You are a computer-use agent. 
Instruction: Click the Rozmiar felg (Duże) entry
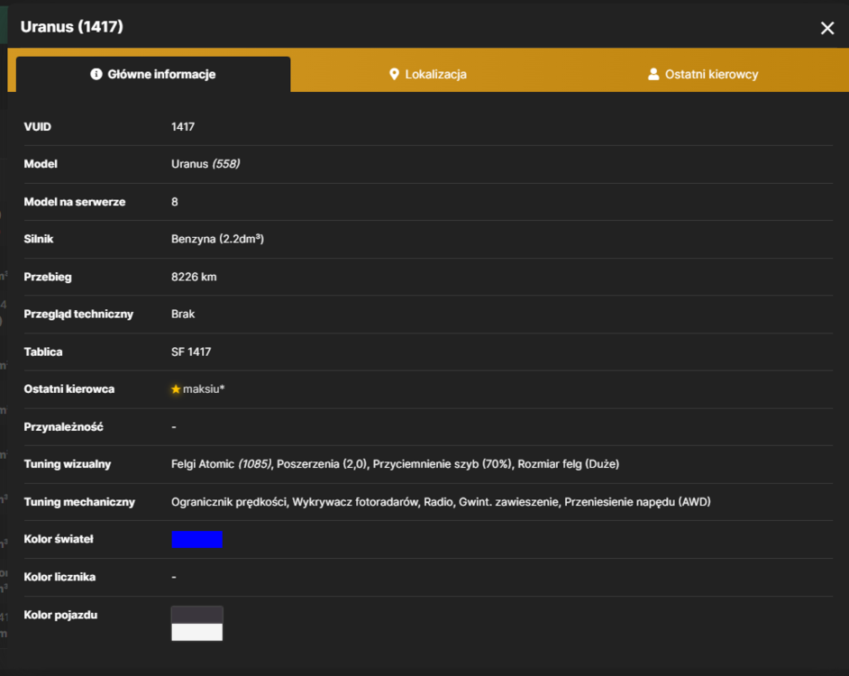(x=569, y=464)
